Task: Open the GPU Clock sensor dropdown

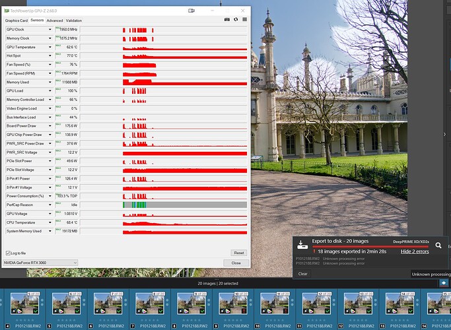Action: (50, 30)
